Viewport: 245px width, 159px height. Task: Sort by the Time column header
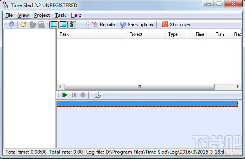[197, 34]
